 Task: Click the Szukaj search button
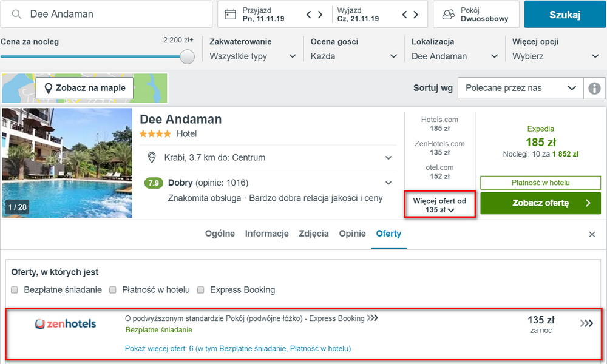click(x=565, y=15)
